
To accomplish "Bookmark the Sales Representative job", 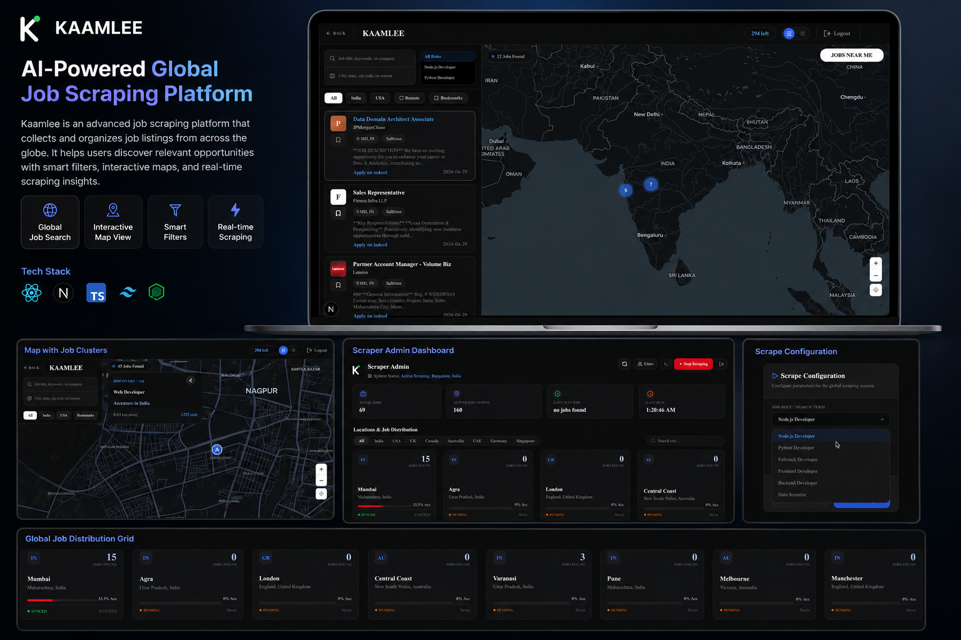I will [338, 213].
